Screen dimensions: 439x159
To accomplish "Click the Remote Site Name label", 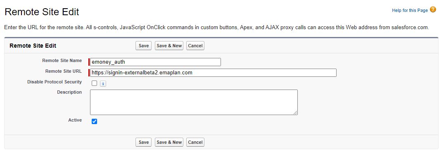I will point(62,61).
